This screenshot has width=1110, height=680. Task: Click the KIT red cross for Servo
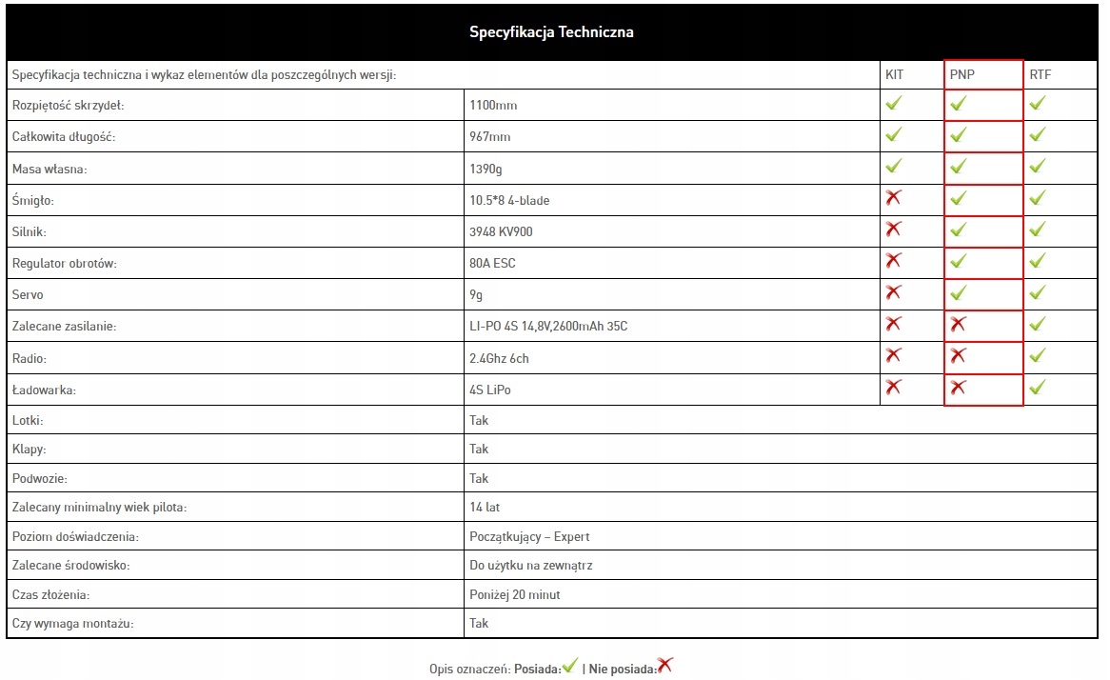coord(893,292)
